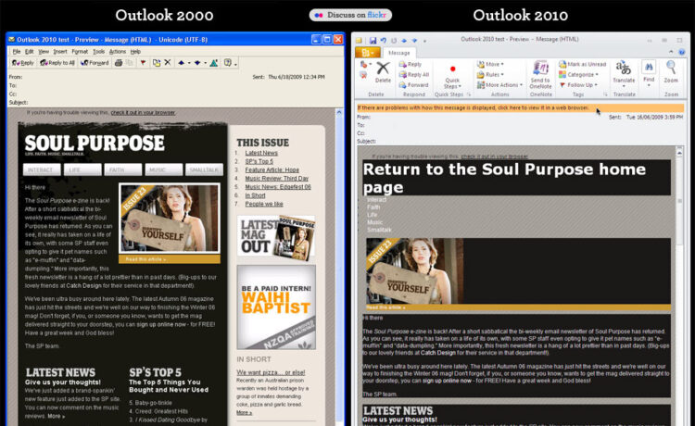The image size is (695, 426).
Task: Click 'We want pizza... or else!' link
Action: coord(271,372)
